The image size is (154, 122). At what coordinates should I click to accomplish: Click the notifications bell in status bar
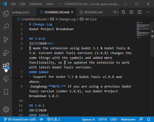148,119
